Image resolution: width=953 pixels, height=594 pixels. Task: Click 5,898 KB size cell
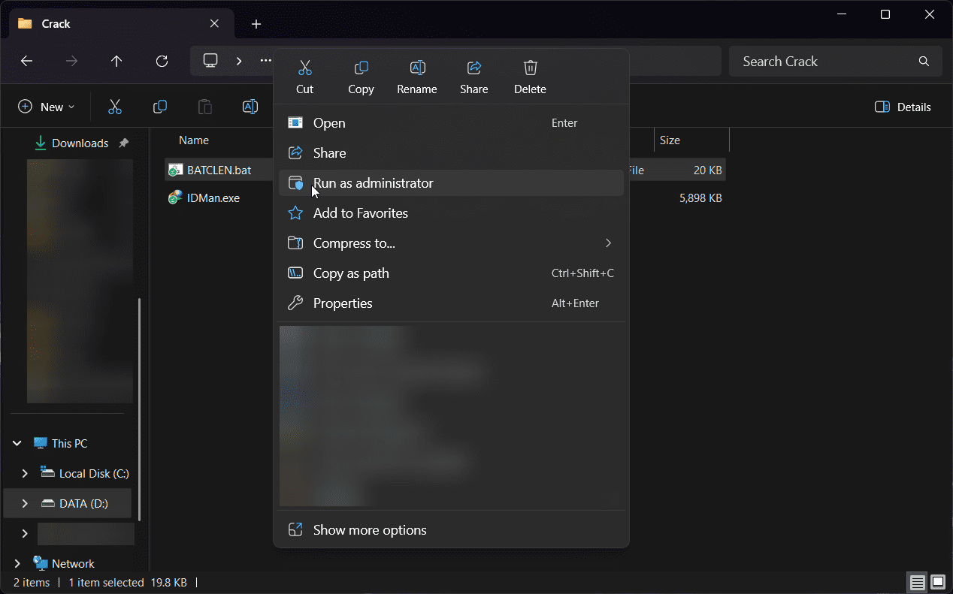coord(700,198)
